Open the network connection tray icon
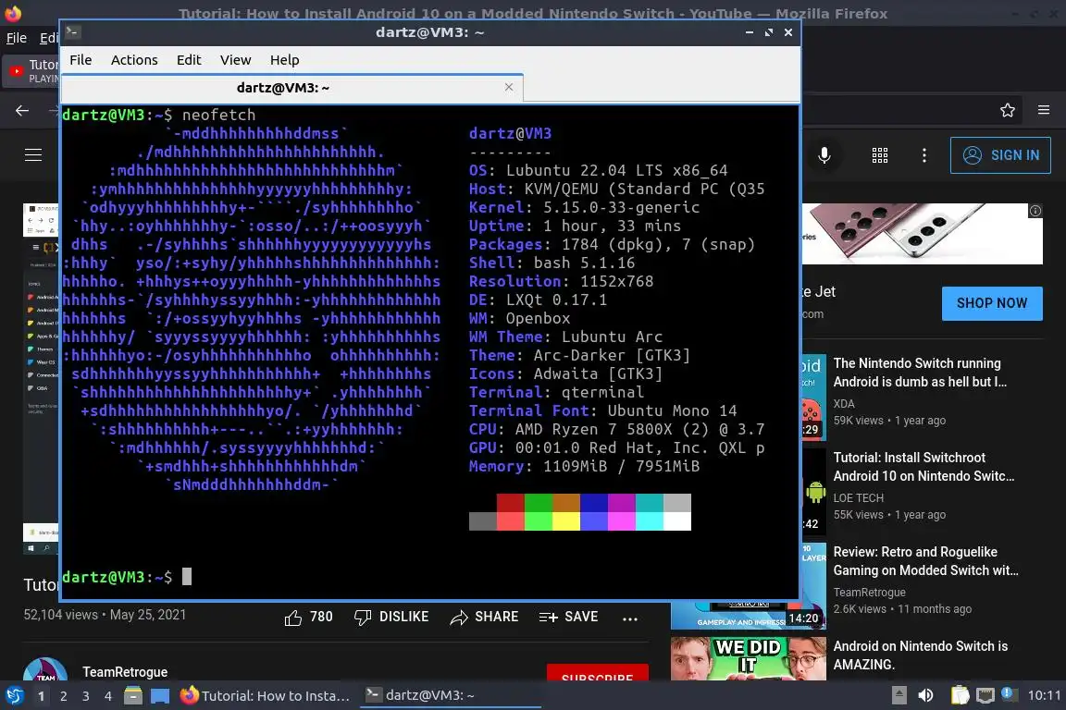 click(985, 695)
